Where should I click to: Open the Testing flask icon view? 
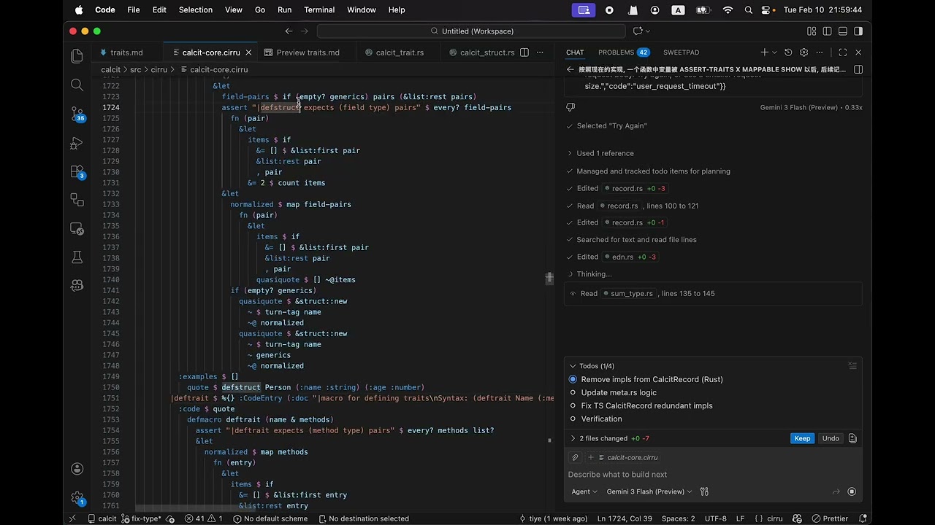tap(77, 257)
